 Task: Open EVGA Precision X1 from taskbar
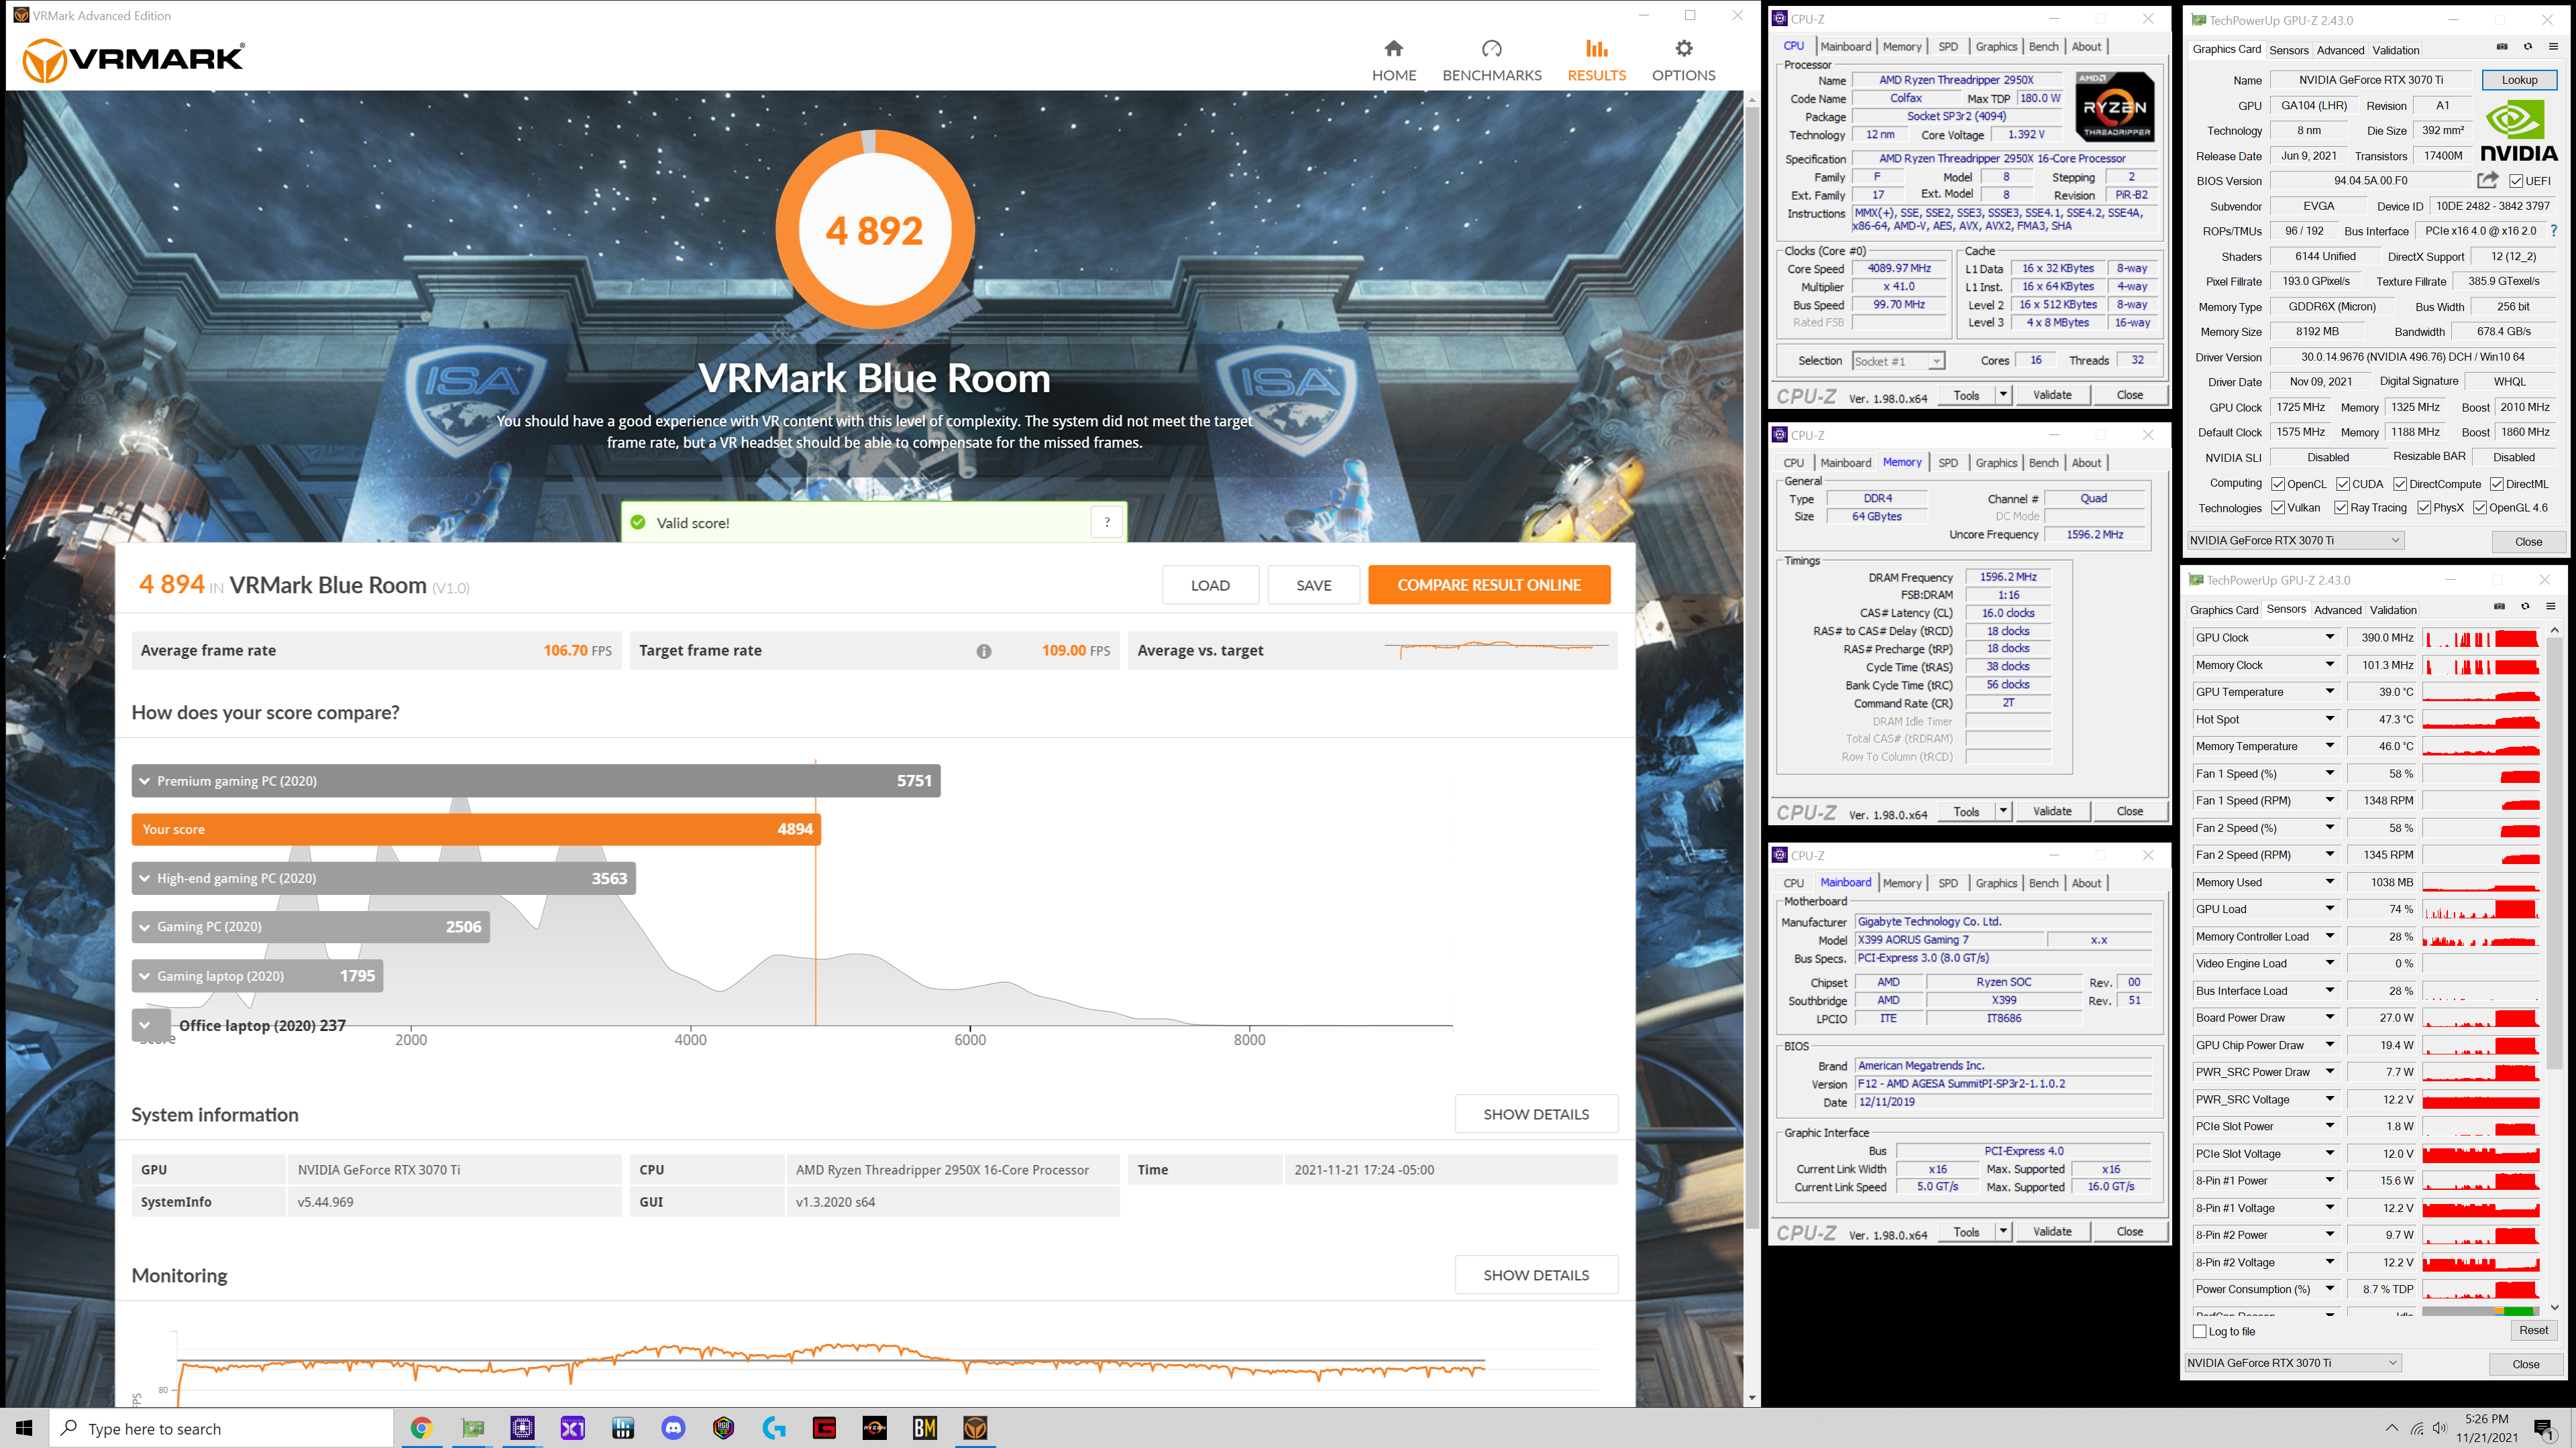point(573,1428)
